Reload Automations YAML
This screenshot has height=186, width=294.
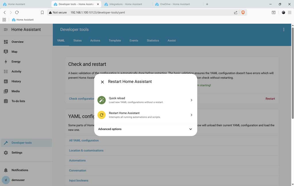[x=77, y=160]
